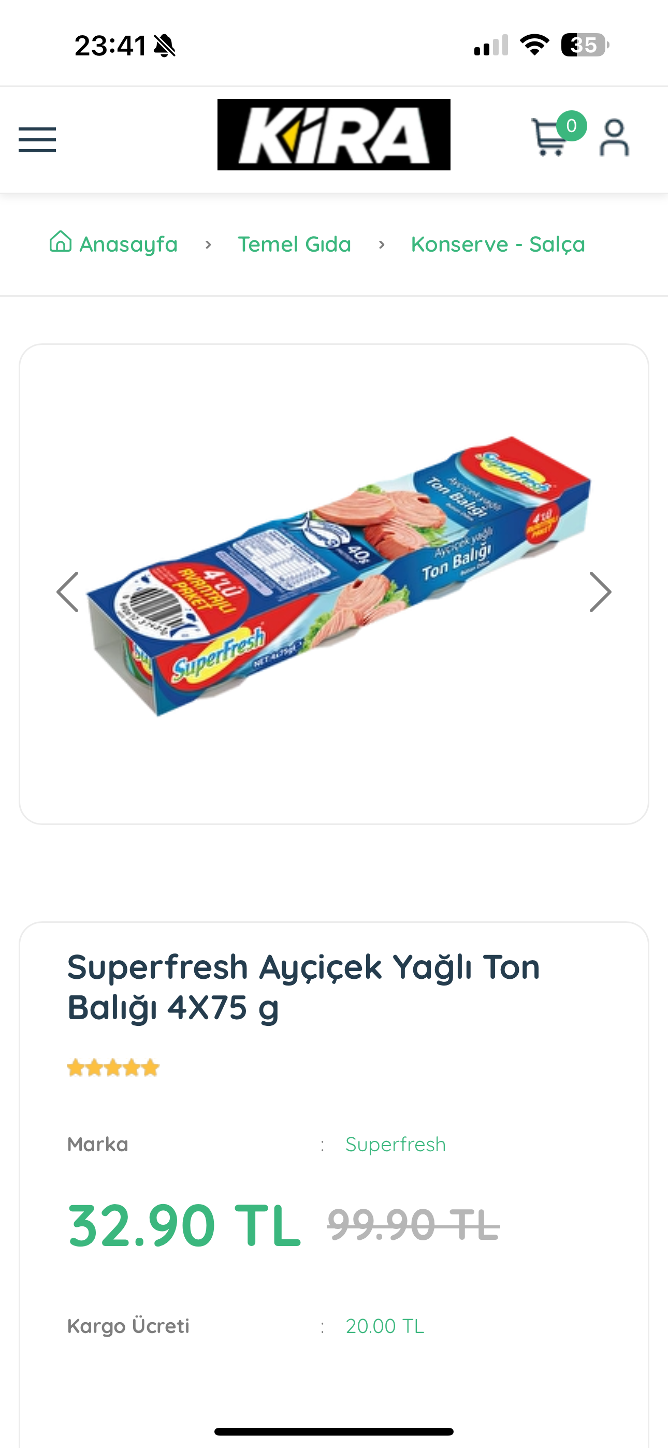Tap the 32.90 TL sale price
Screen dimensions: 668x1448
pos(184,1225)
